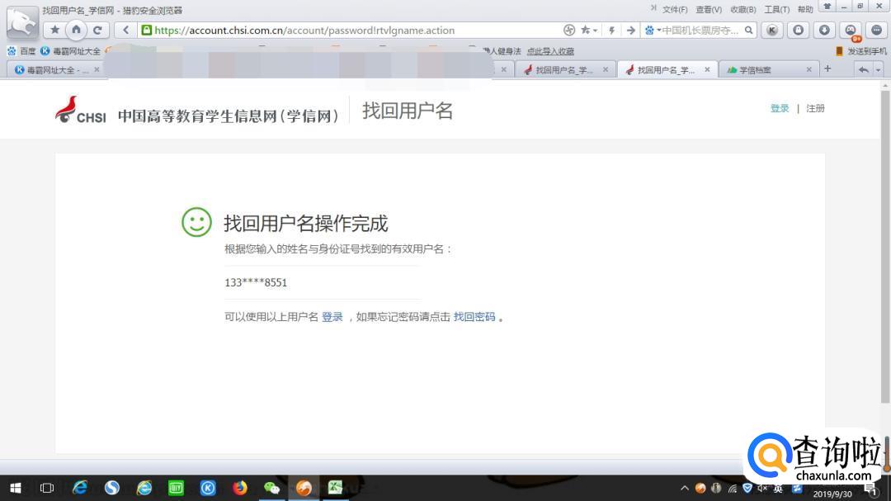891x501 pixels.
Task: Click the game controller icon with badge
Action: click(851, 31)
